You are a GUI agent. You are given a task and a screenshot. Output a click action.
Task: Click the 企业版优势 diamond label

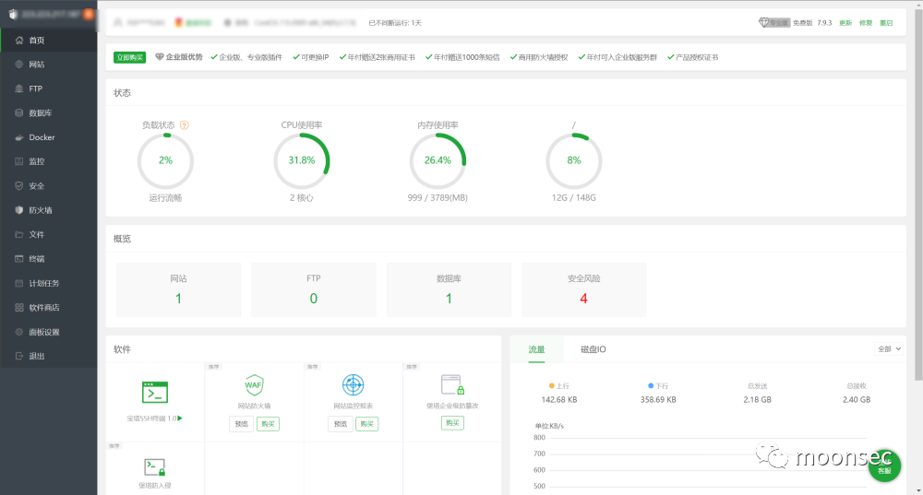tap(179, 57)
